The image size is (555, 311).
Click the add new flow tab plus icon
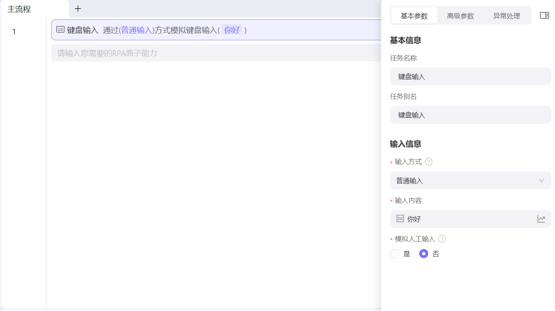pos(78,9)
